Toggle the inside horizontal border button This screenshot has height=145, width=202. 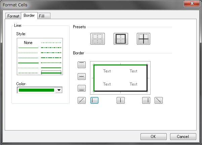click(82, 77)
